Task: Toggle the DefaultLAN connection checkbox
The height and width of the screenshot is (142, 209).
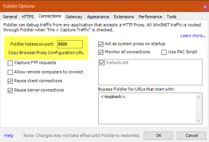Action: (102, 63)
